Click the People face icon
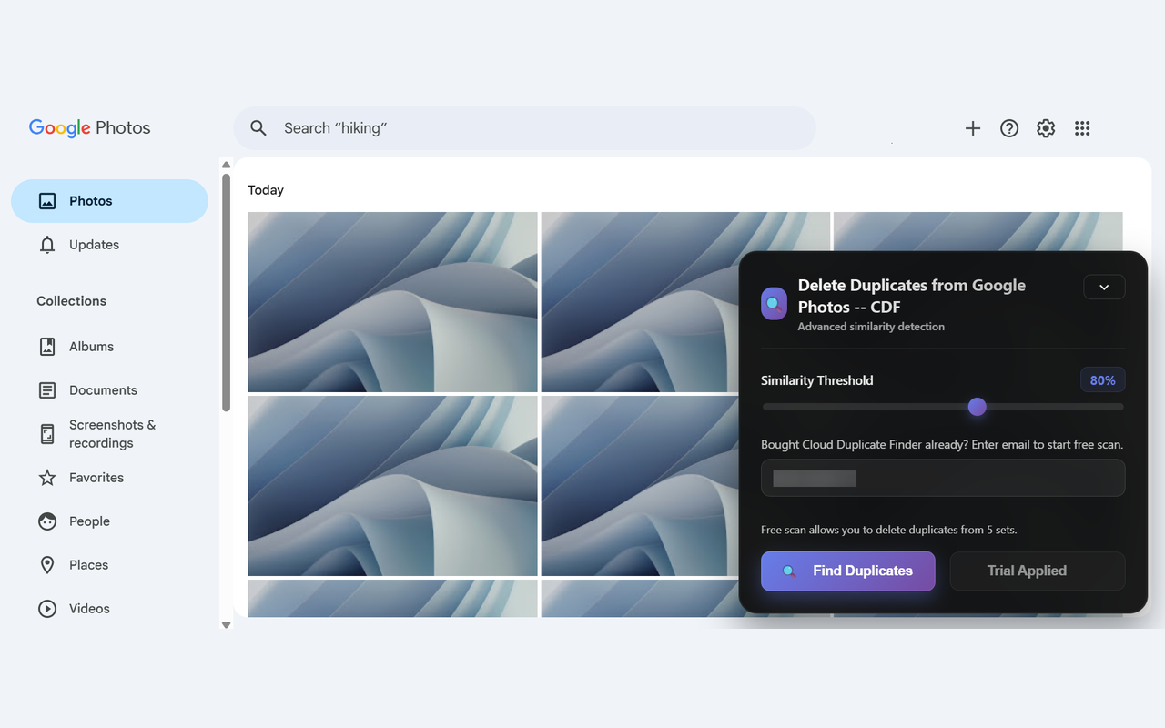Image resolution: width=1165 pixels, height=728 pixels. [x=47, y=521]
